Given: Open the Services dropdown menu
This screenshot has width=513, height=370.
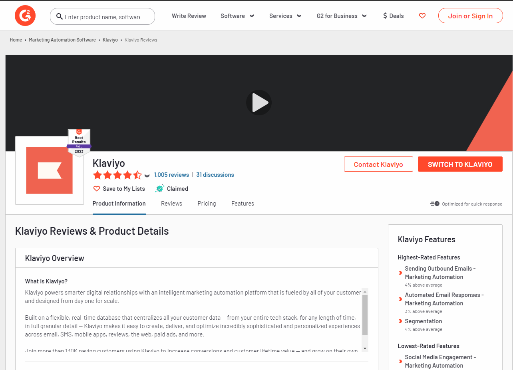Looking at the screenshot, I should pos(285,16).
